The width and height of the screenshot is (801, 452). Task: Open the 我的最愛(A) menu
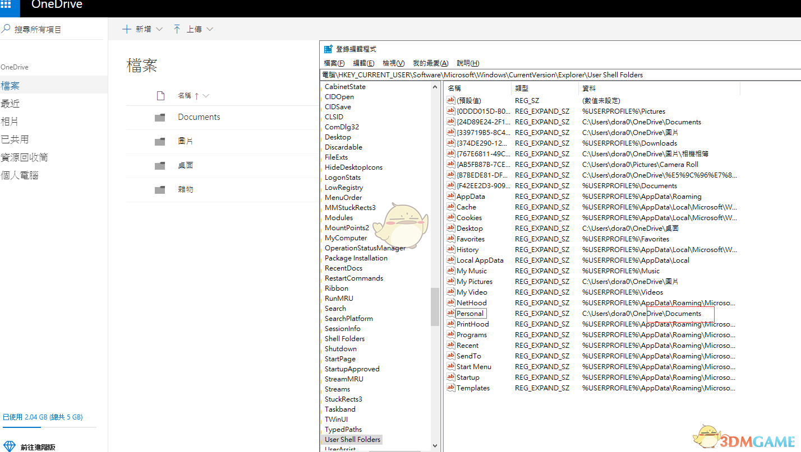(430, 63)
